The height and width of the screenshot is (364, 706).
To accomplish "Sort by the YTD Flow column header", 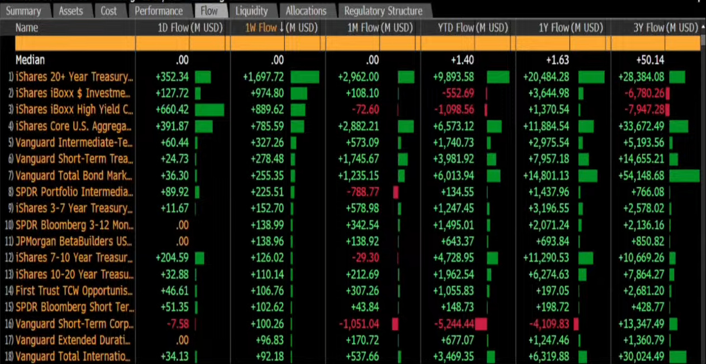I will coord(473,27).
